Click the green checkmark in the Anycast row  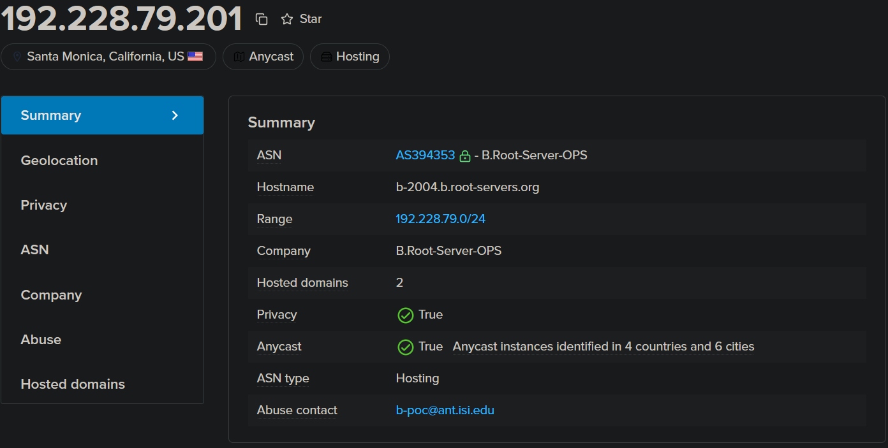(405, 347)
